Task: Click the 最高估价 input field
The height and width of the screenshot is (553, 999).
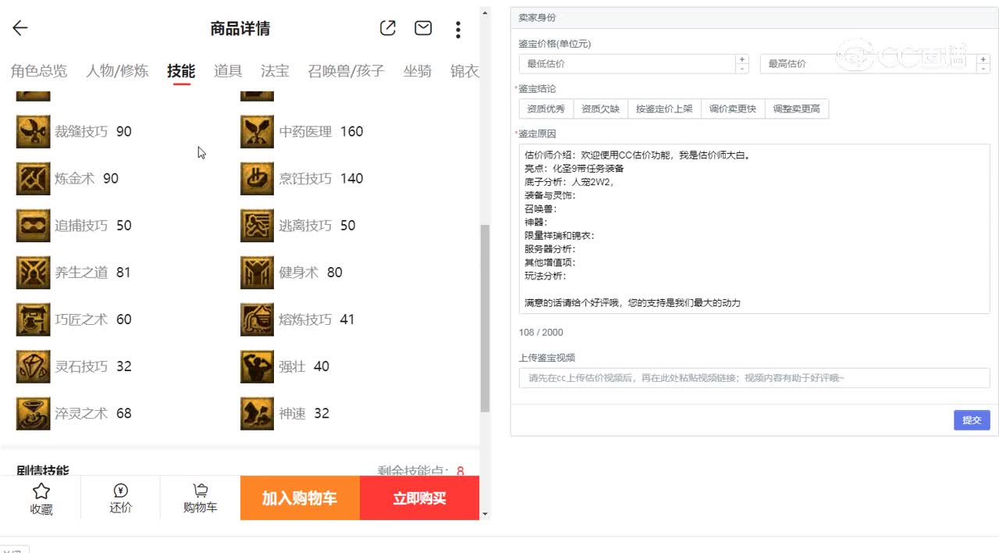Action: 859,62
